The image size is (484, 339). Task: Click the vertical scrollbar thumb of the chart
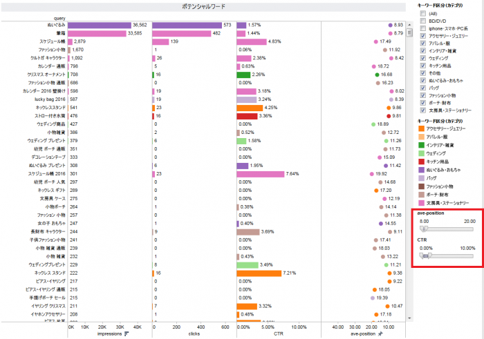pos(409,32)
